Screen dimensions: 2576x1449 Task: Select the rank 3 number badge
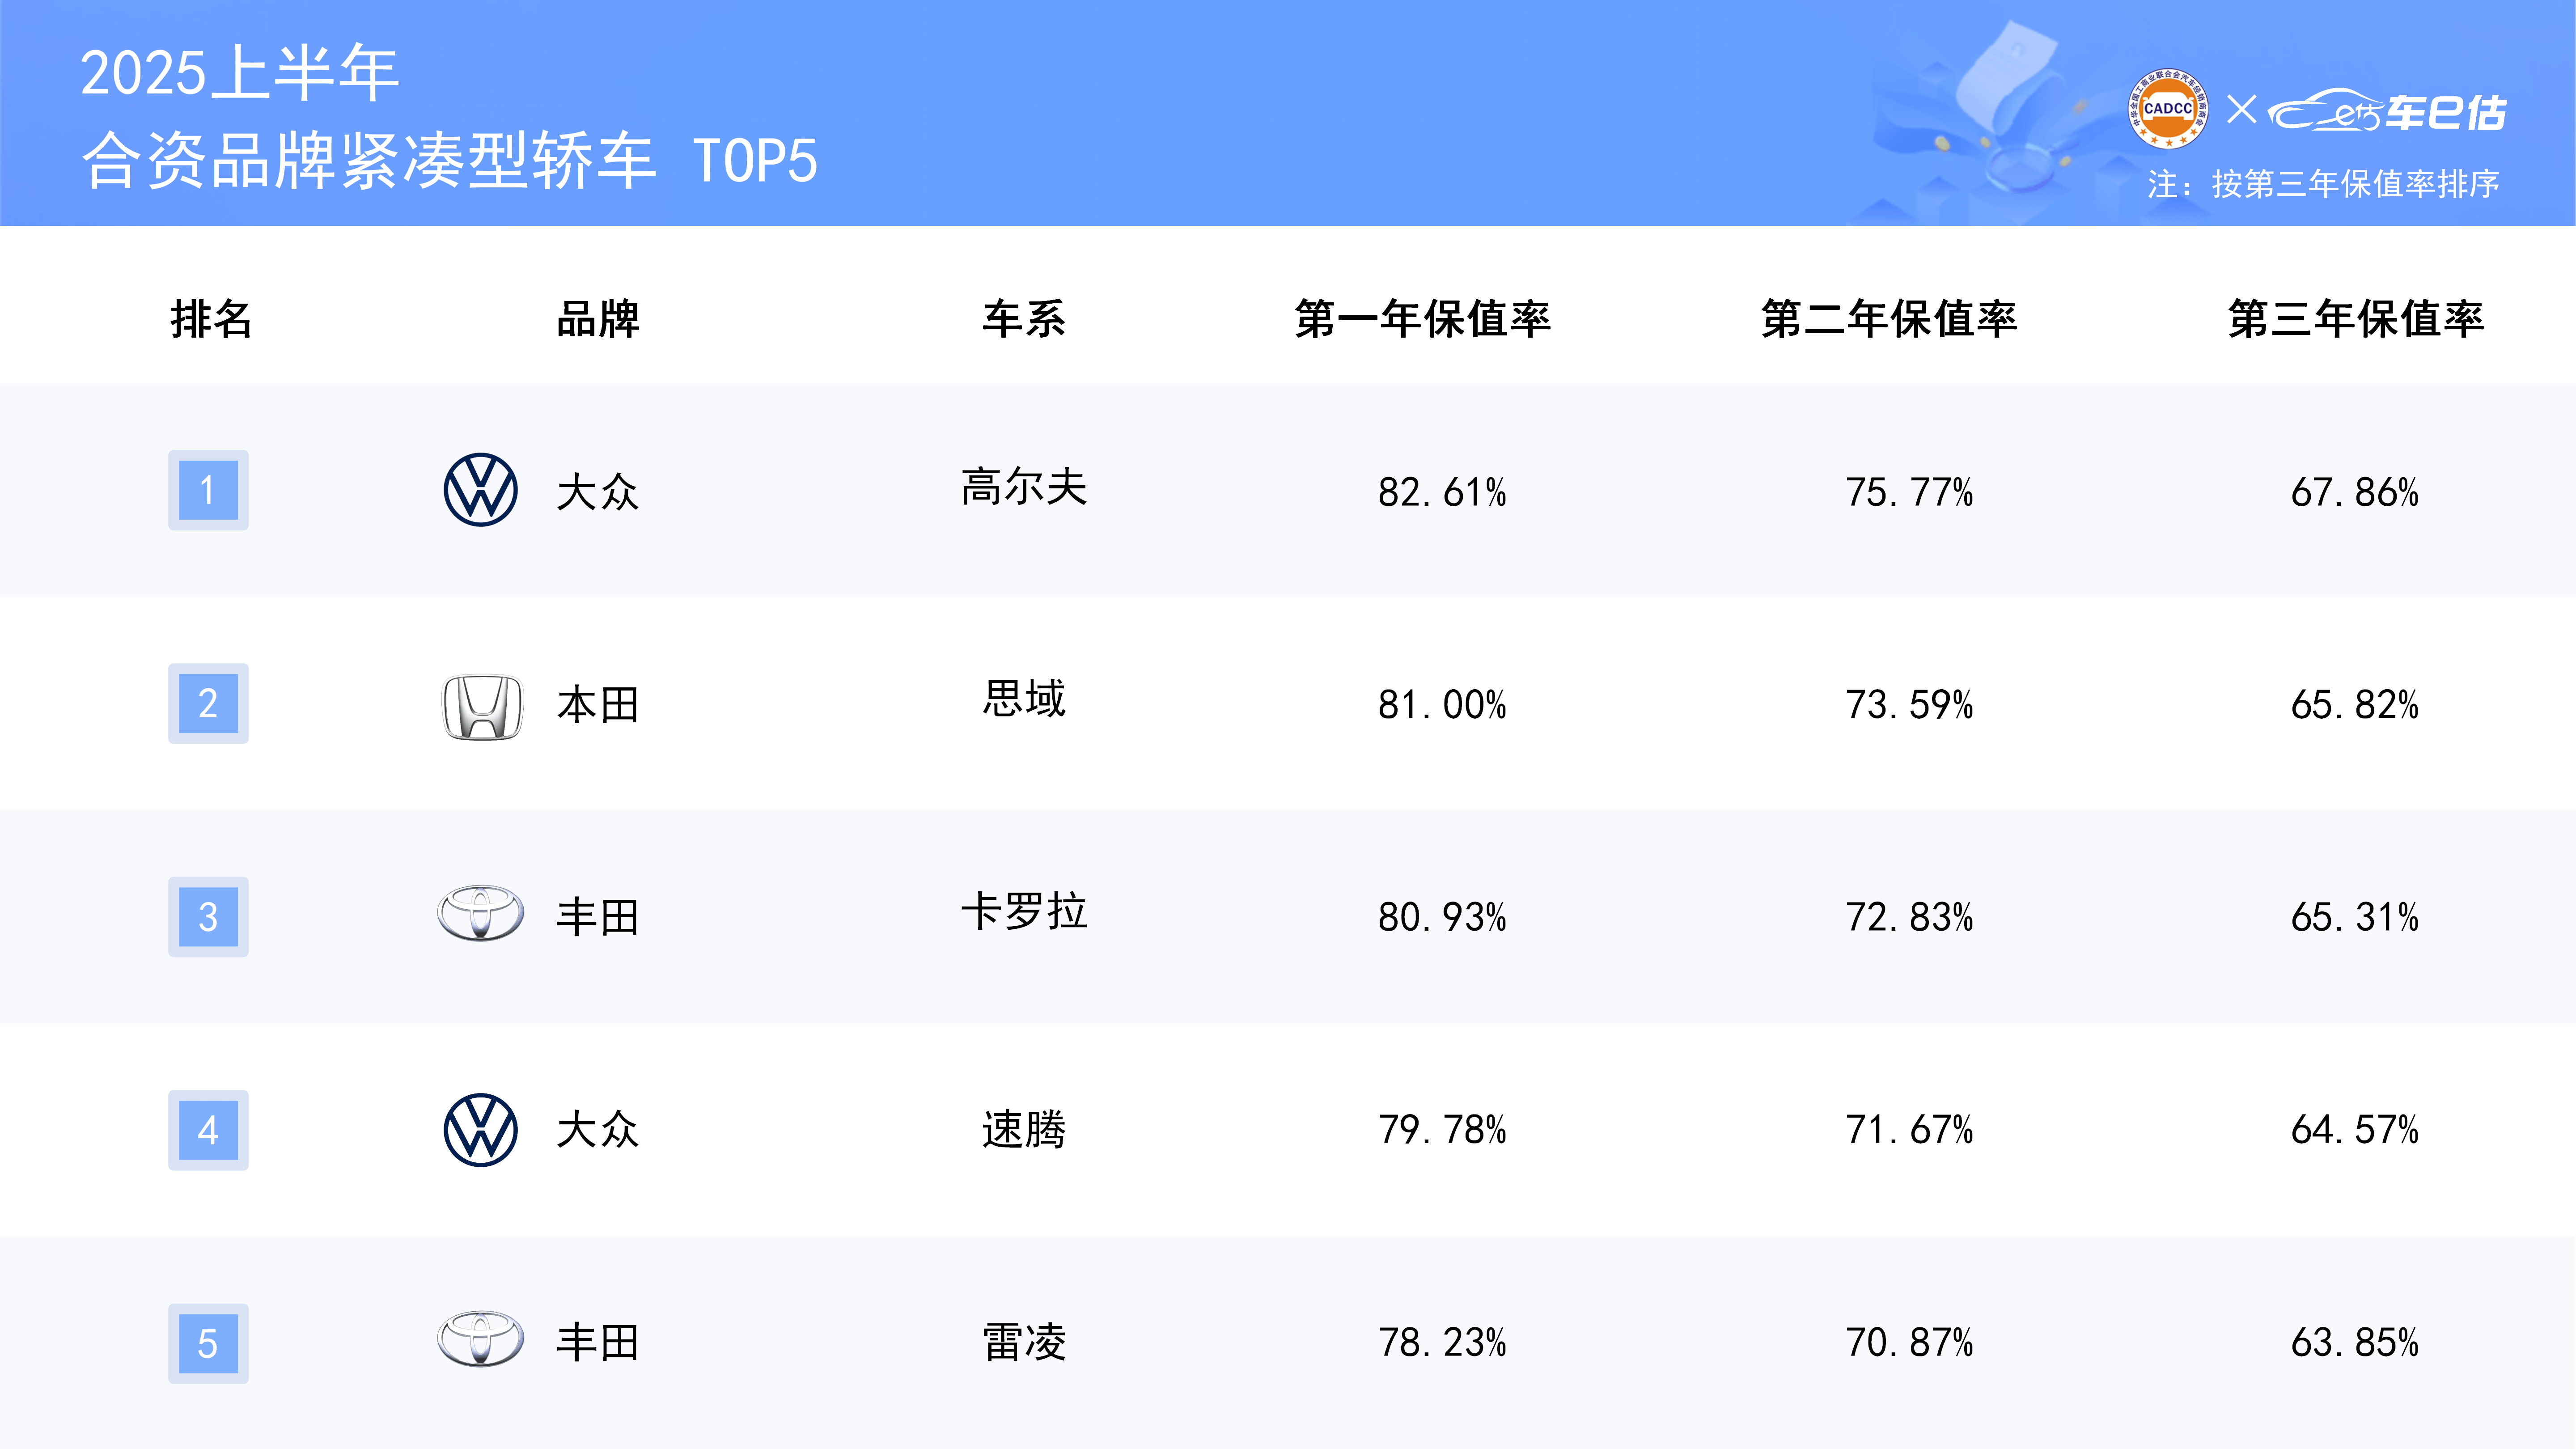click(x=208, y=917)
